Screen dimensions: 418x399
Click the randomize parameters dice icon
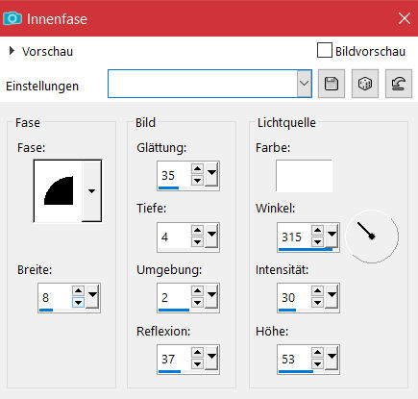pyautogui.click(x=365, y=84)
